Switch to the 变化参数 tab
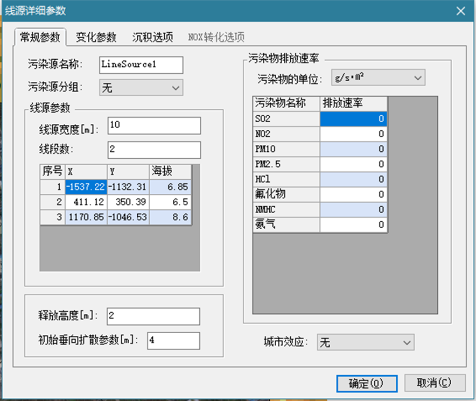Viewport: 476px width, 401px height. click(96, 37)
